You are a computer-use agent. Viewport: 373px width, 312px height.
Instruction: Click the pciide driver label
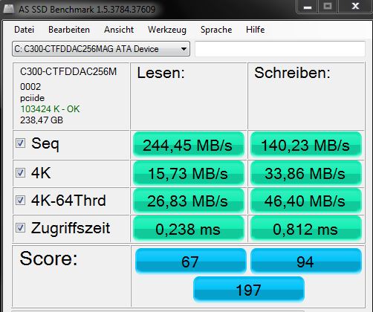pos(32,98)
